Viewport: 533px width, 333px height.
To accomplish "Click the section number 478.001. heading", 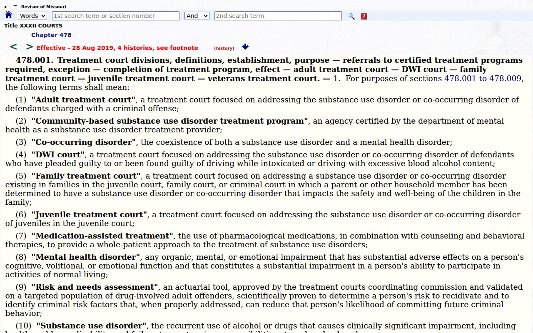I will [x=35, y=60].
